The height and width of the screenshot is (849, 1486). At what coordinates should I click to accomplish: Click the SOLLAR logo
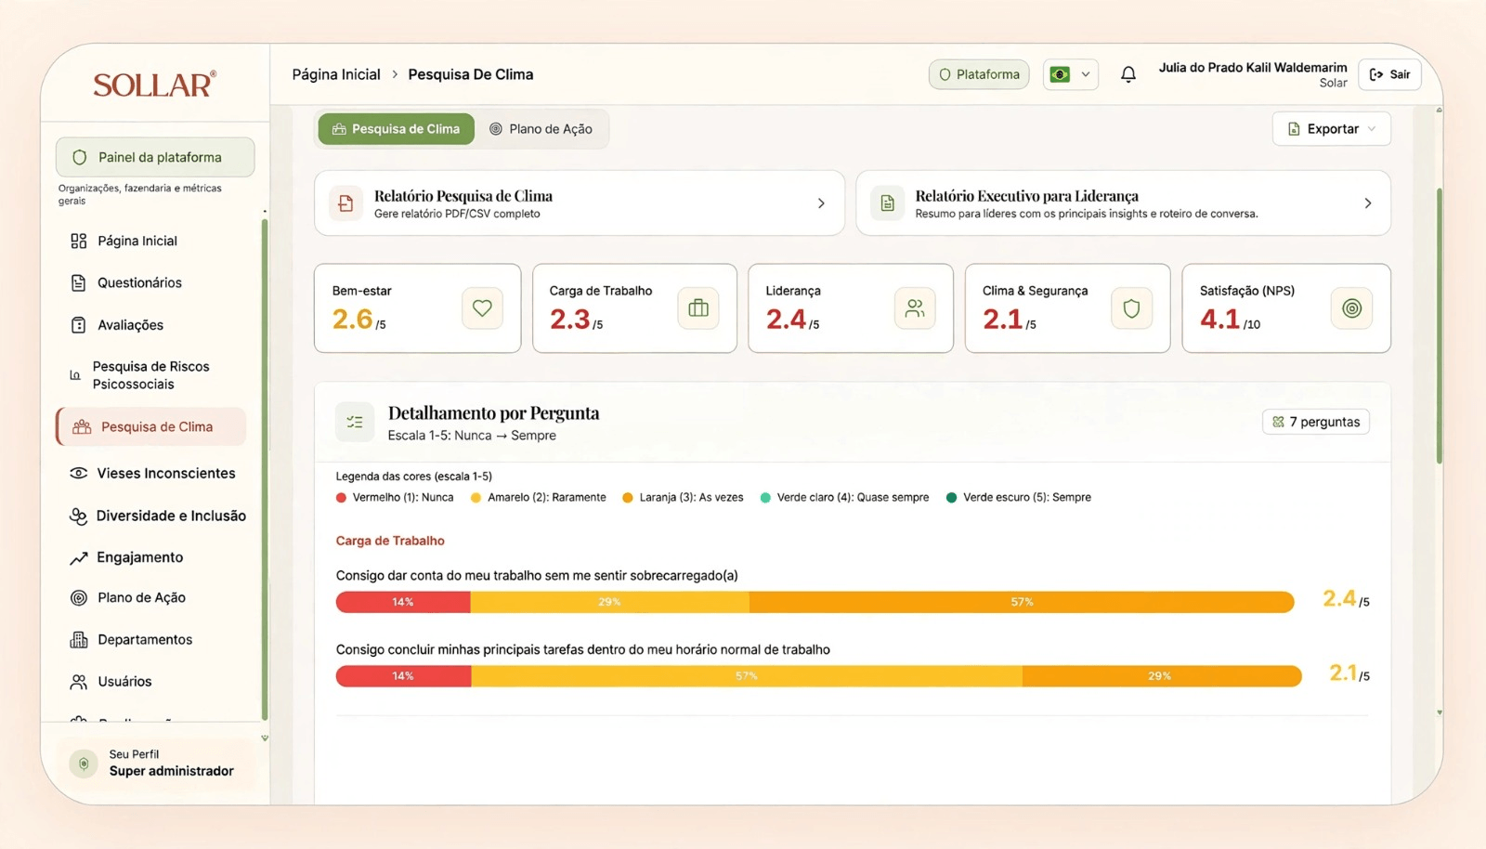click(154, 85)
